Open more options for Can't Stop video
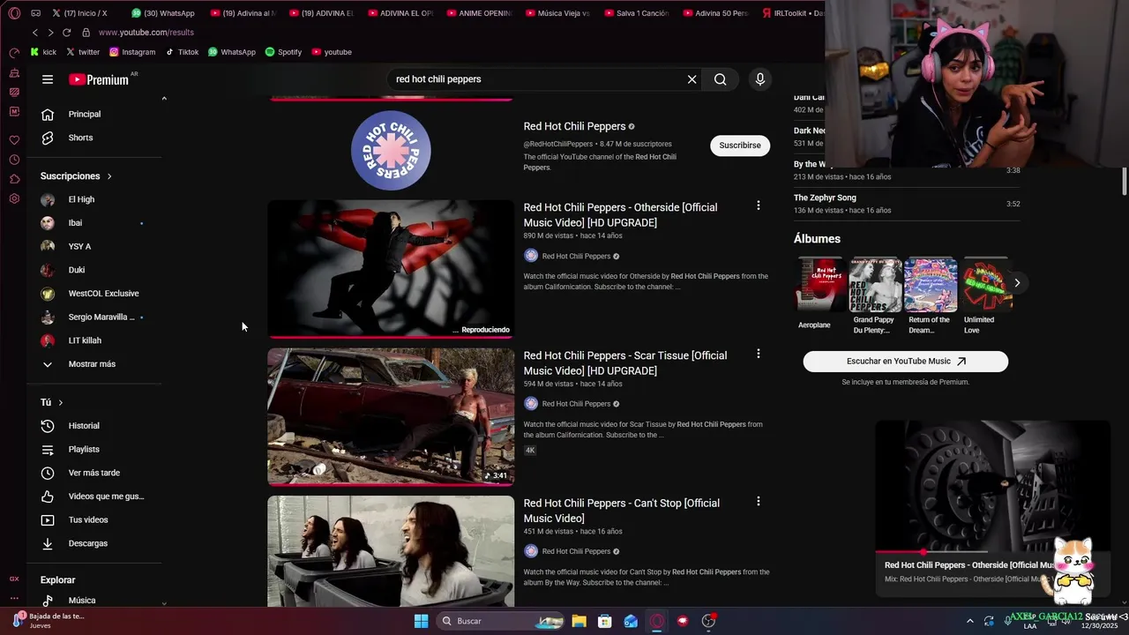The image size is (1129, 635). (758, 501)
